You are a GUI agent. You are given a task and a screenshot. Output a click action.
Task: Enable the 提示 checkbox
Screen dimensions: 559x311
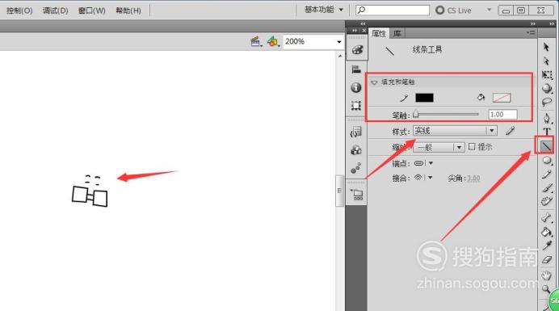pos(472,146)
